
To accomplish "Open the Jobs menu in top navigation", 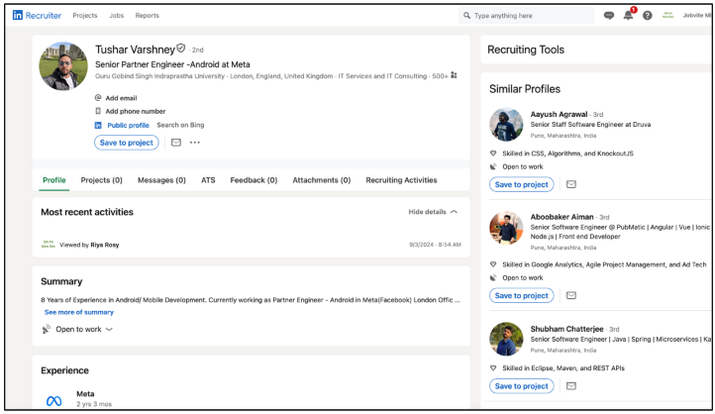I will tap(116, 16).
